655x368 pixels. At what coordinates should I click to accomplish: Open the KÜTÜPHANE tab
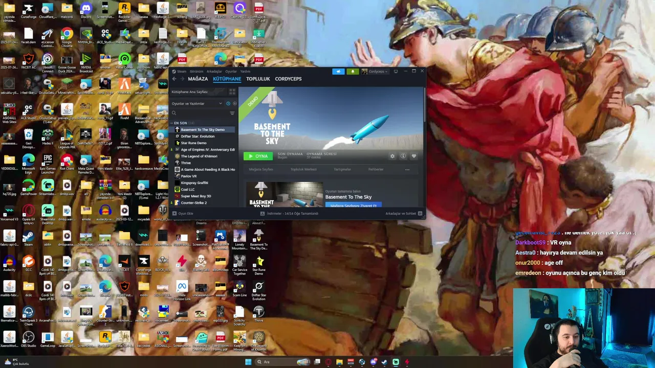[227, 79]
